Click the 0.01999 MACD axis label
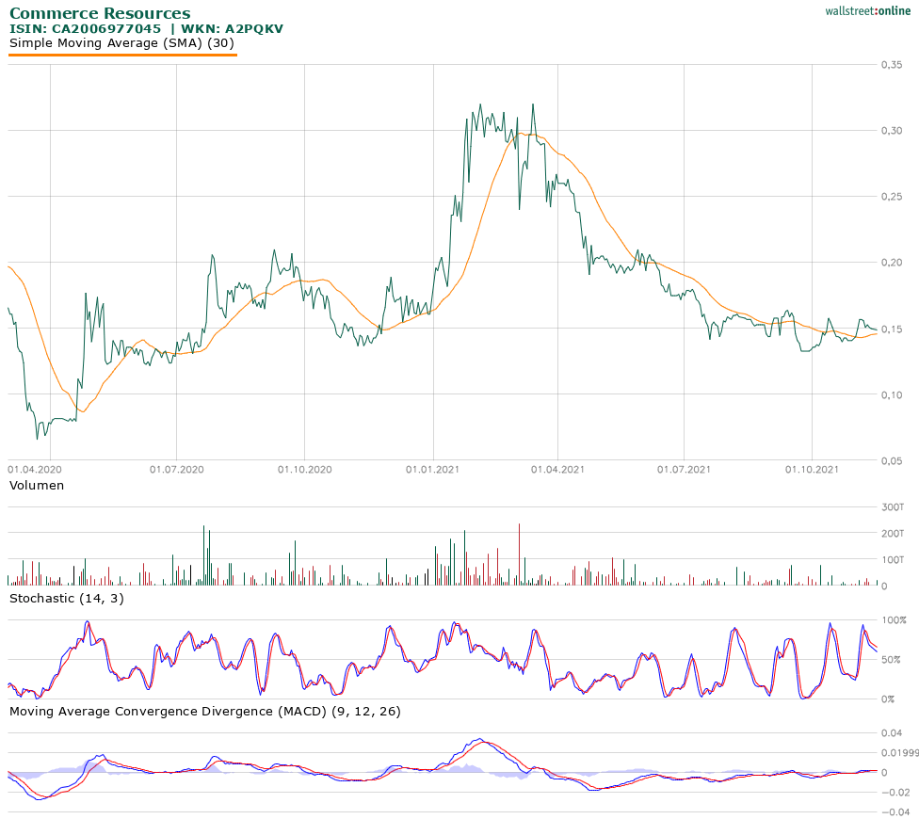 click(899, 753)
